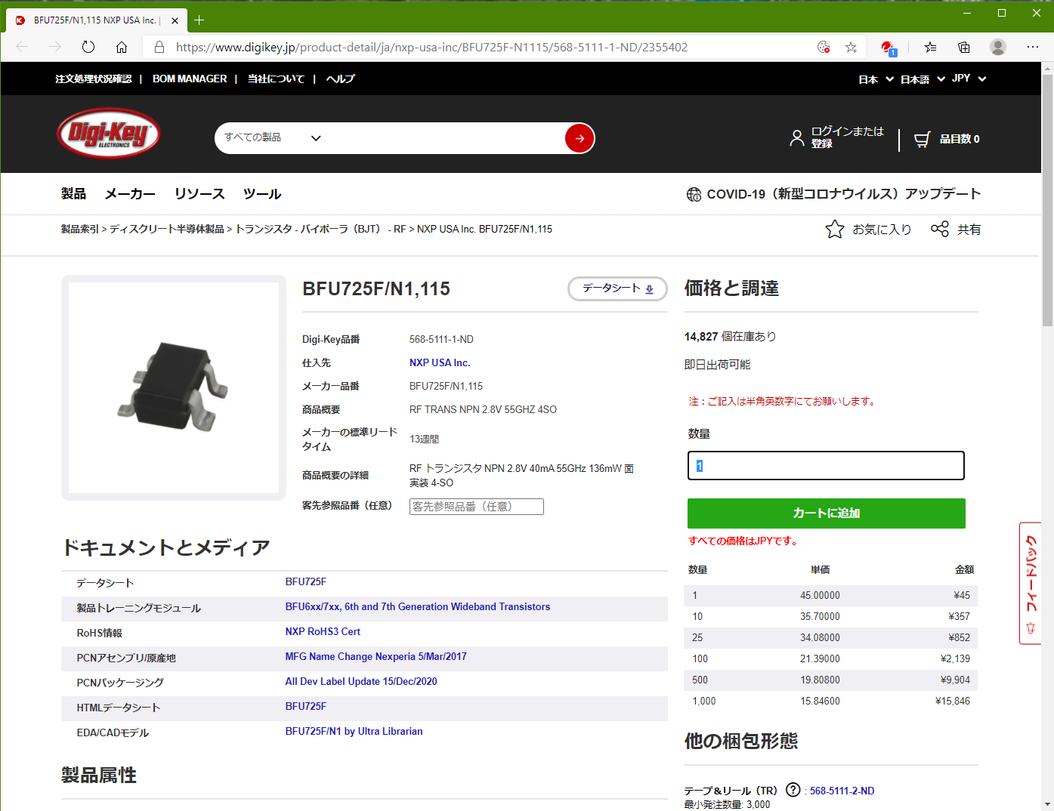The image size is (1054, 811).
Task: Expand the 日本語 language dropdown
Action: 923,79
